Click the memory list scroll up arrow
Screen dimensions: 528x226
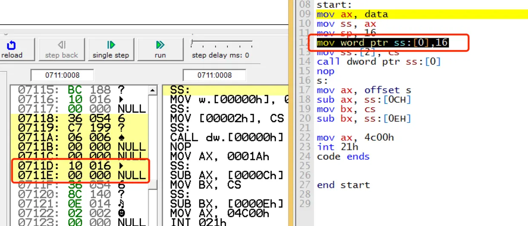152,90
